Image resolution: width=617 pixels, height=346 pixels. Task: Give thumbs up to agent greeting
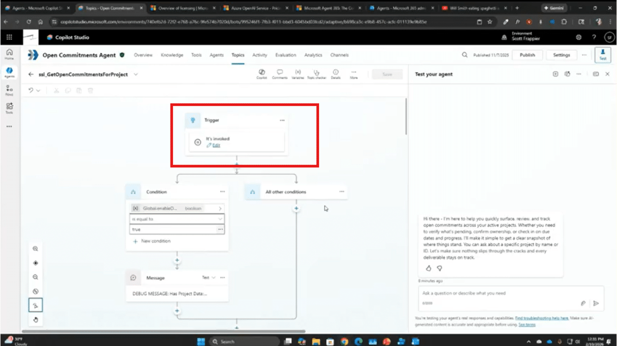[x=428, y=268]
